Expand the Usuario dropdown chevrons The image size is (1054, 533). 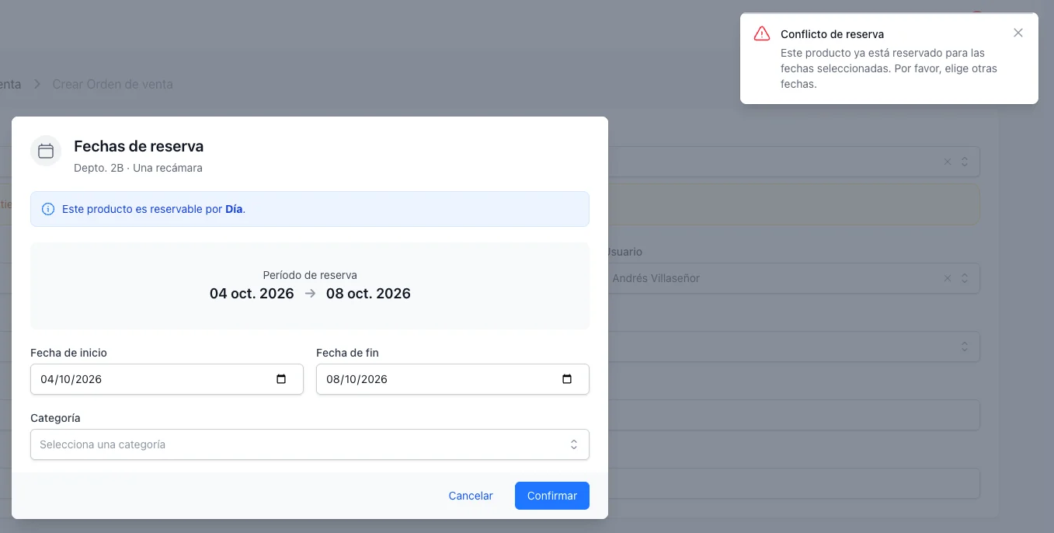[x=965, y=278]
